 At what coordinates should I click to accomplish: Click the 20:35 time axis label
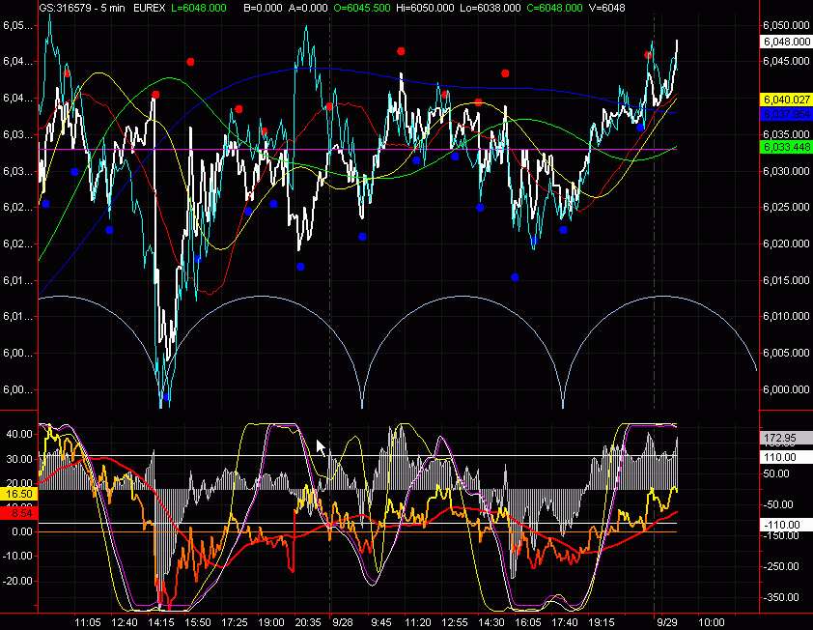pyautogui.click(x=308, y=622)
